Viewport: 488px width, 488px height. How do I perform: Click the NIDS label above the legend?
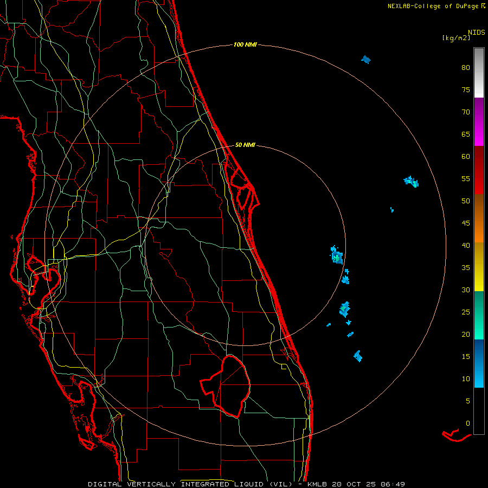point(477,33)
